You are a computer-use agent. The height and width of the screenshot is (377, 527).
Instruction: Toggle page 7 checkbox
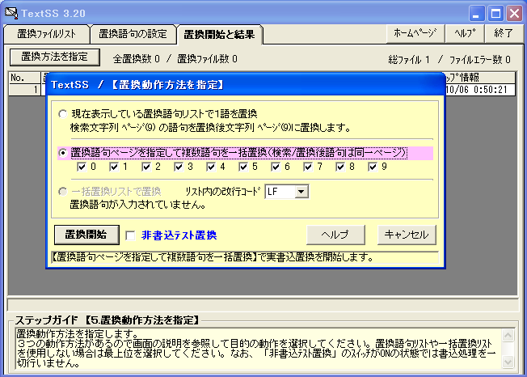tap(308, 167)
